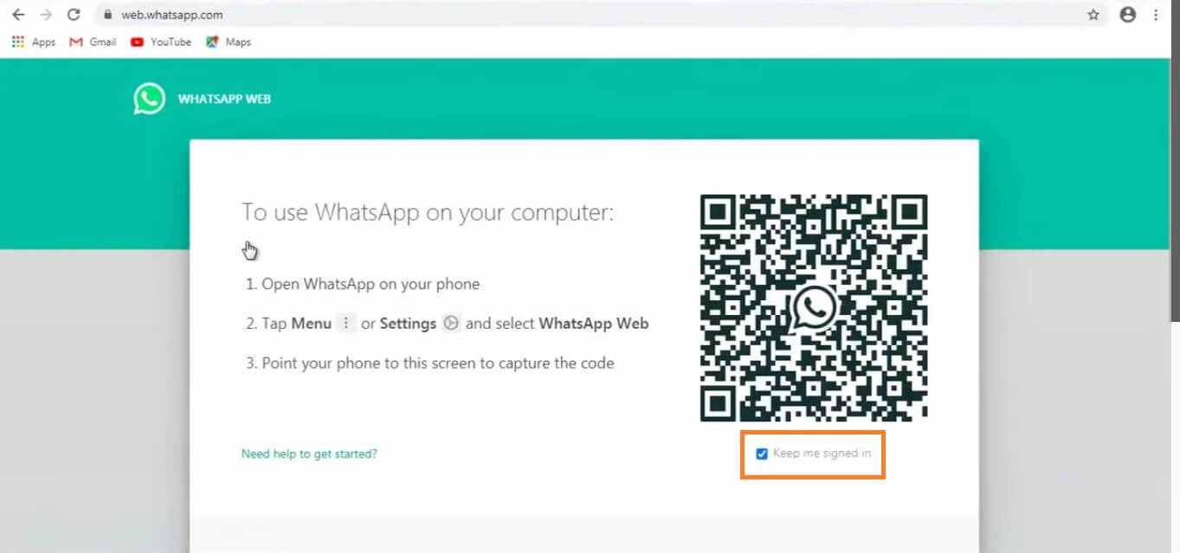Reload the WhatsApp Web page

click(x=74, y=15)
